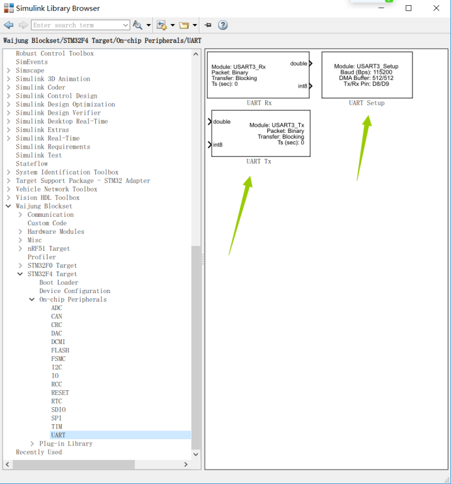Expand the Communication node

point(20,214)
